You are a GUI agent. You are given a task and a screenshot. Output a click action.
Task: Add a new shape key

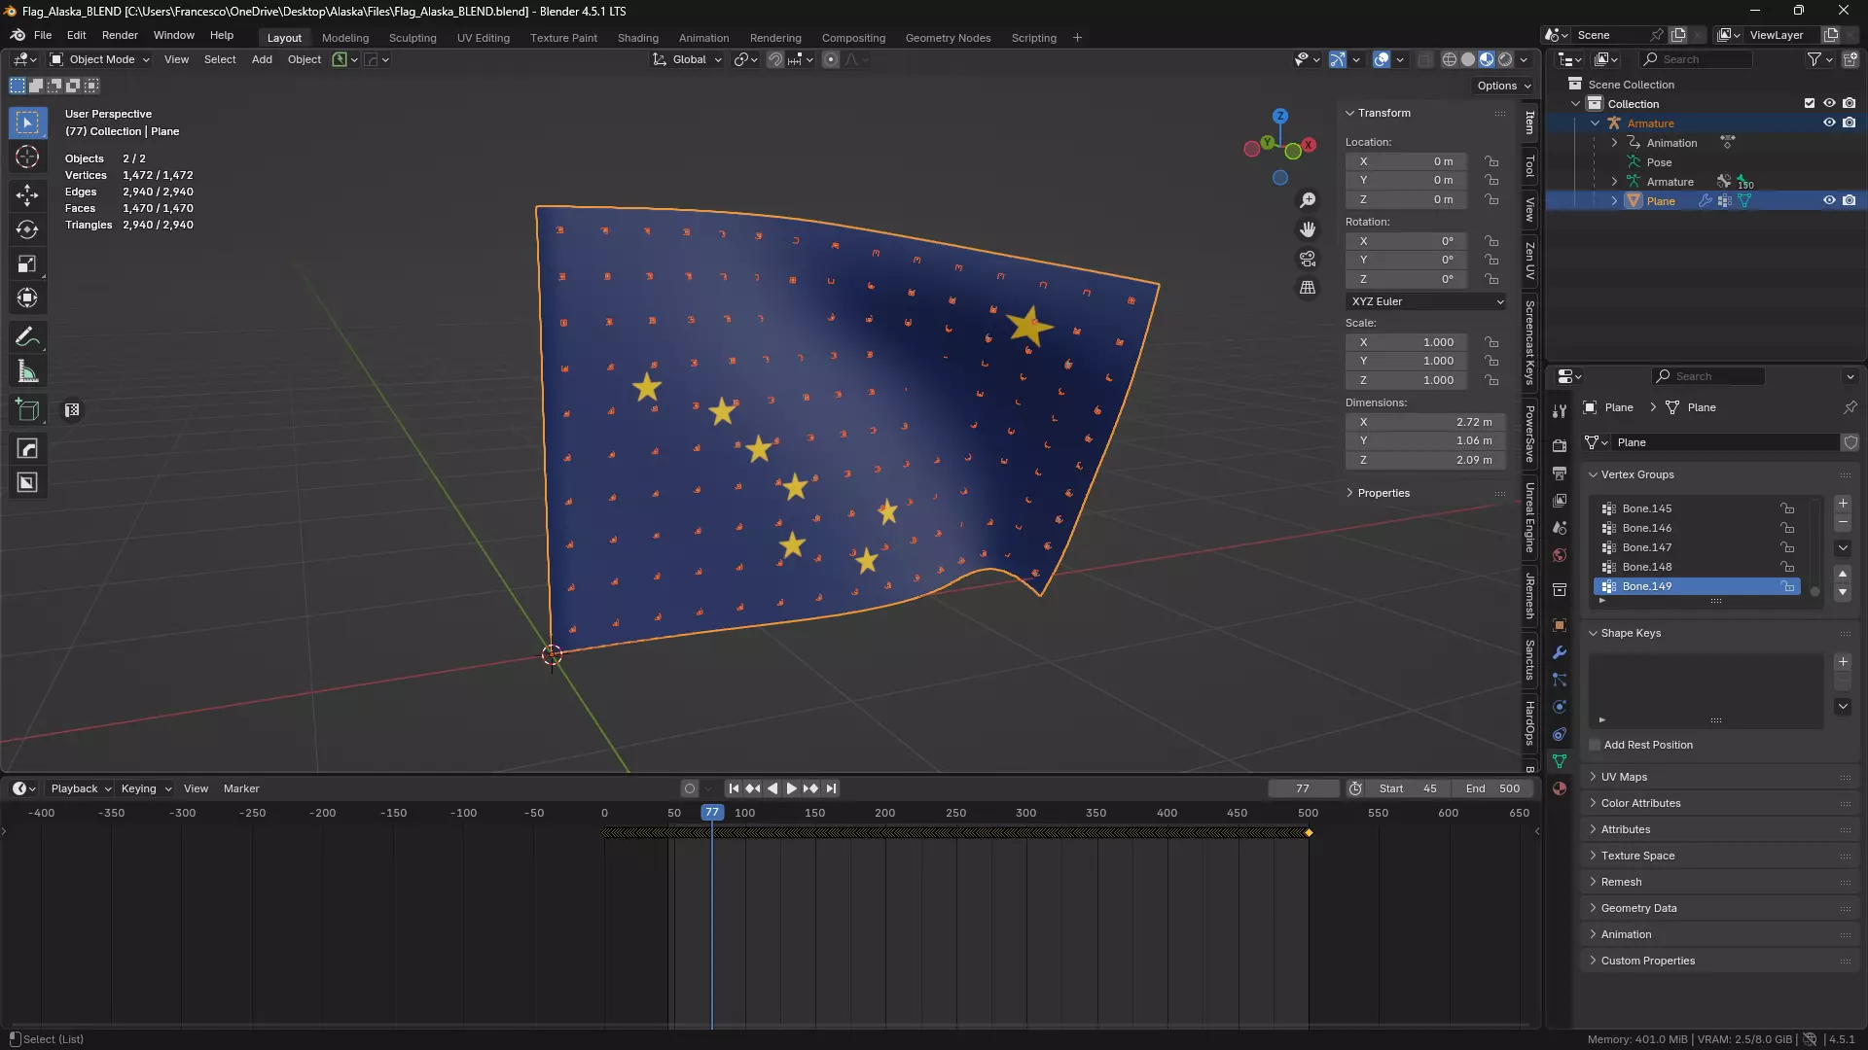click(1843, 662)
